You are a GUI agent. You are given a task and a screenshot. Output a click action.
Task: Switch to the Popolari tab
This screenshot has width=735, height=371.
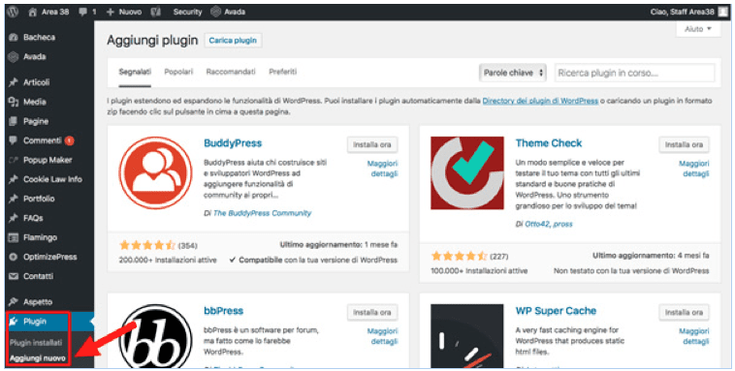coord(178,72)
